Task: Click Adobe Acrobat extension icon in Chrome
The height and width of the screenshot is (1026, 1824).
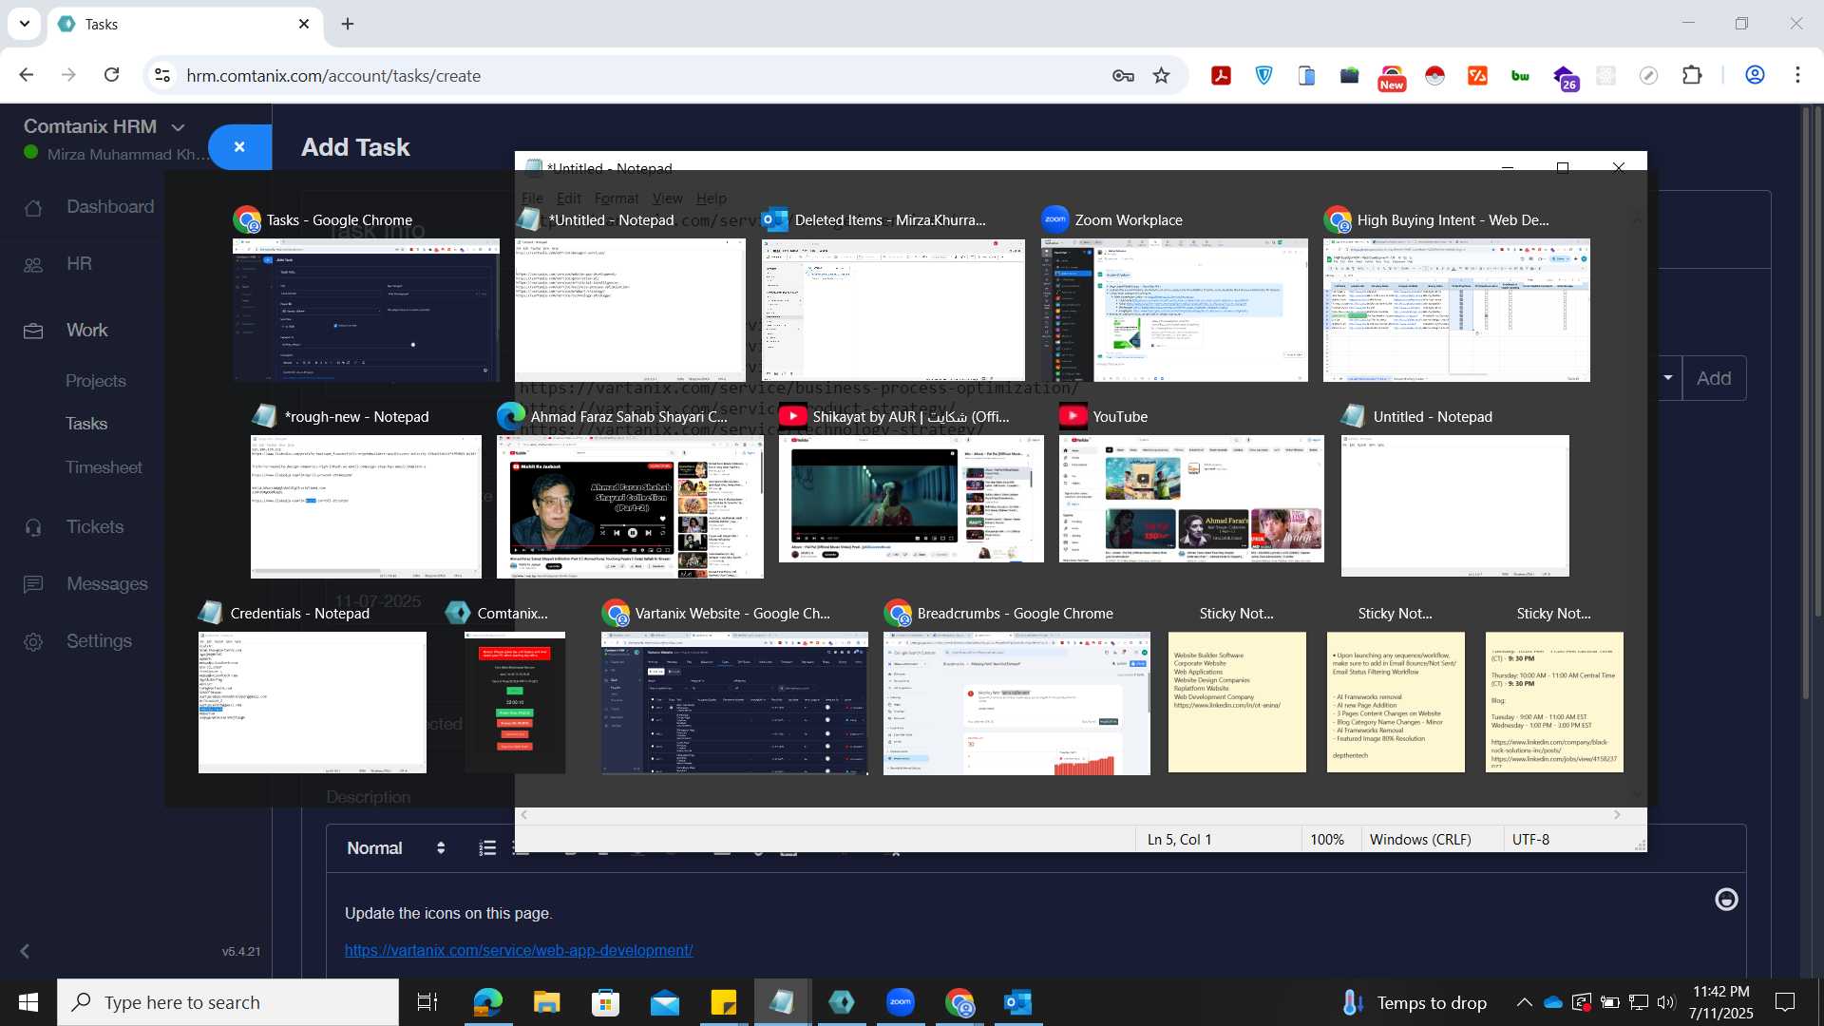Action: (1221, 76)
